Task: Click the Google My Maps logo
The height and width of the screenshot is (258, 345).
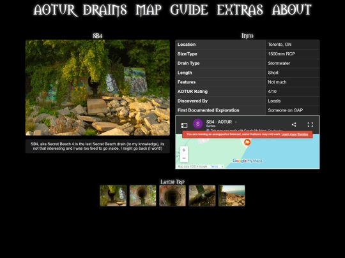Action: (247, 161)
